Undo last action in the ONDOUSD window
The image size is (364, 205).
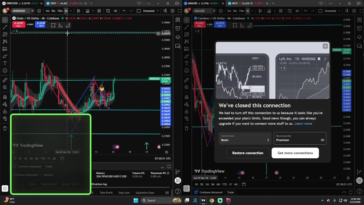(124, 11)
